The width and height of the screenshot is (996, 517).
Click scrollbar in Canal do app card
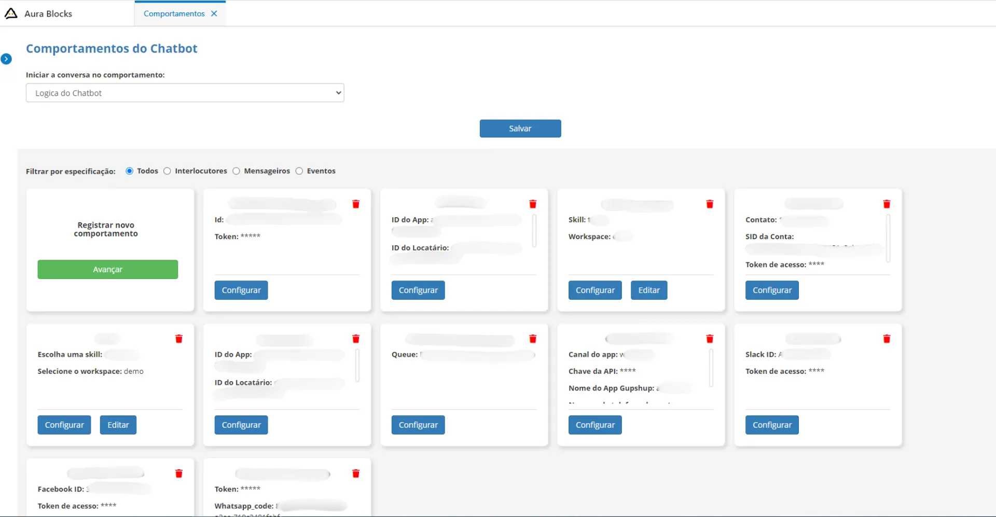tap(711, 368)
